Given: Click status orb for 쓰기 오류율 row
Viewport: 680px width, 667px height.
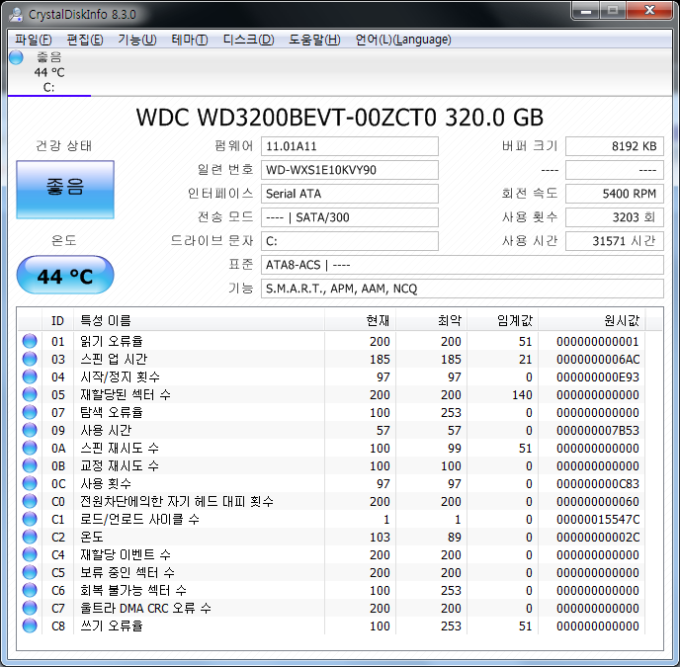Looking at the screenshot, I should 30,625.
